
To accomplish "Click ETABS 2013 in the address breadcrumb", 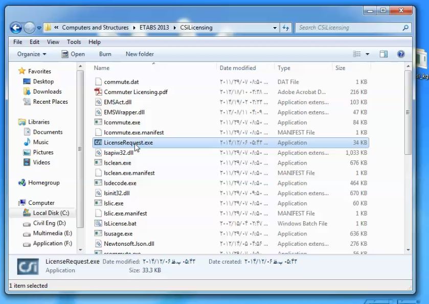I will [154, 28].
